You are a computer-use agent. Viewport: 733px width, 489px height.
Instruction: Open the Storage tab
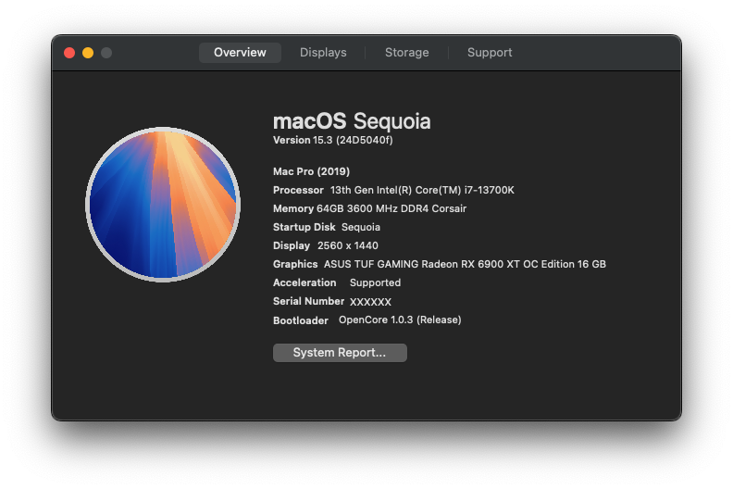coord(406,53)
